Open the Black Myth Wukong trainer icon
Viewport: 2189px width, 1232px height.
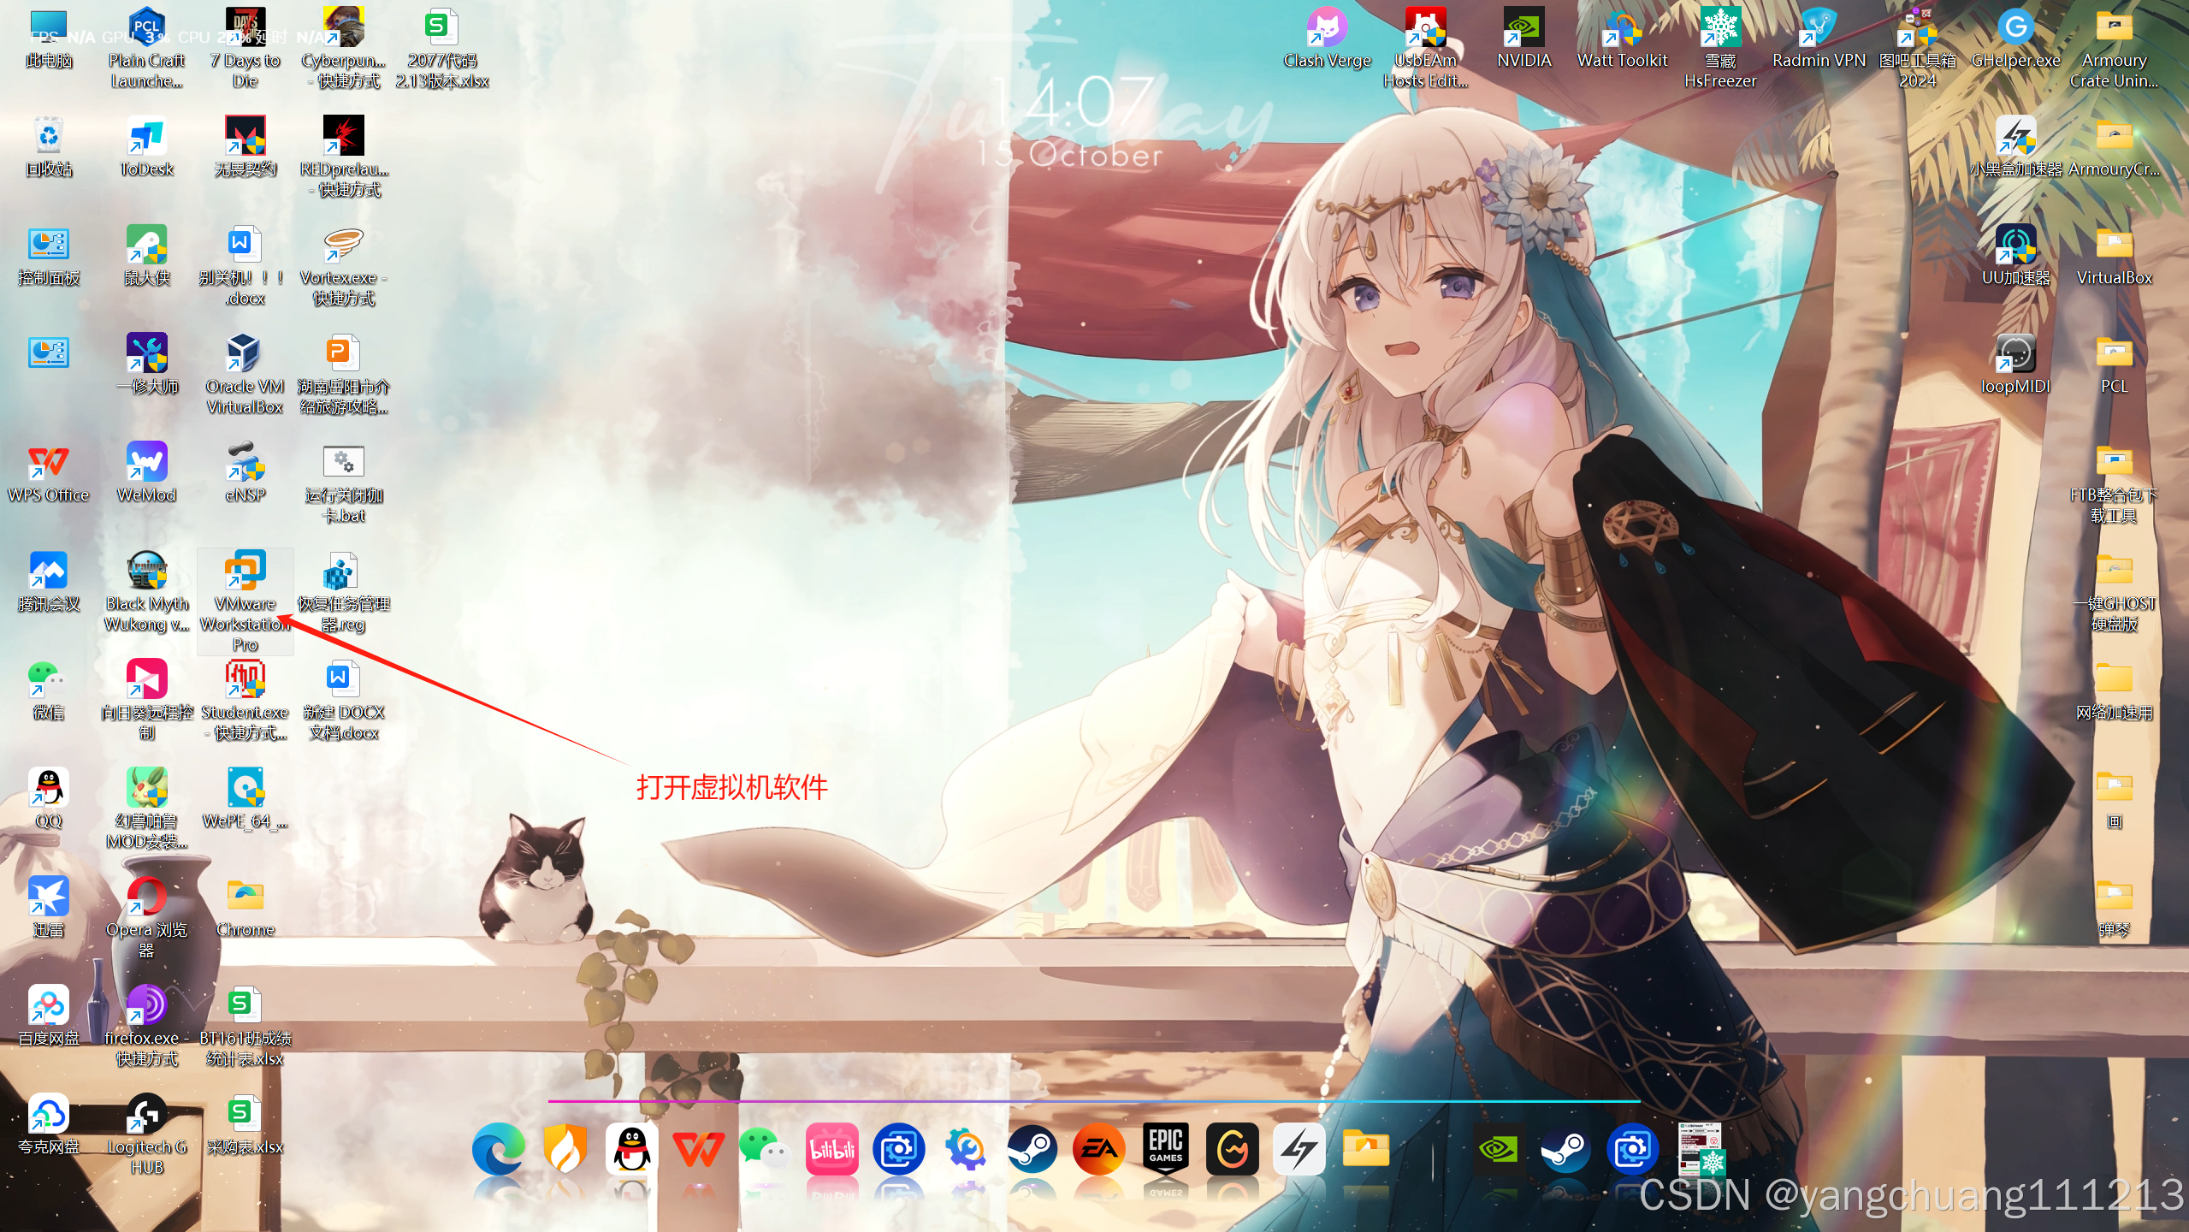[147, 592]
